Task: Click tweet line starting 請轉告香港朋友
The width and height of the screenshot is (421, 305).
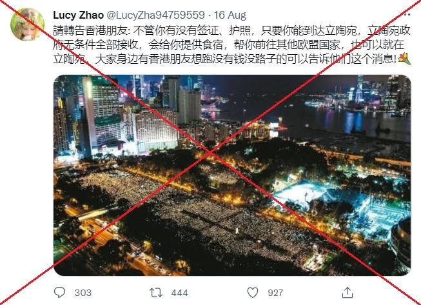Action: click(x=231, y=31)
